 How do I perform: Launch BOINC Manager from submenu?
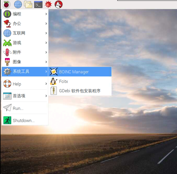(80, 72)
